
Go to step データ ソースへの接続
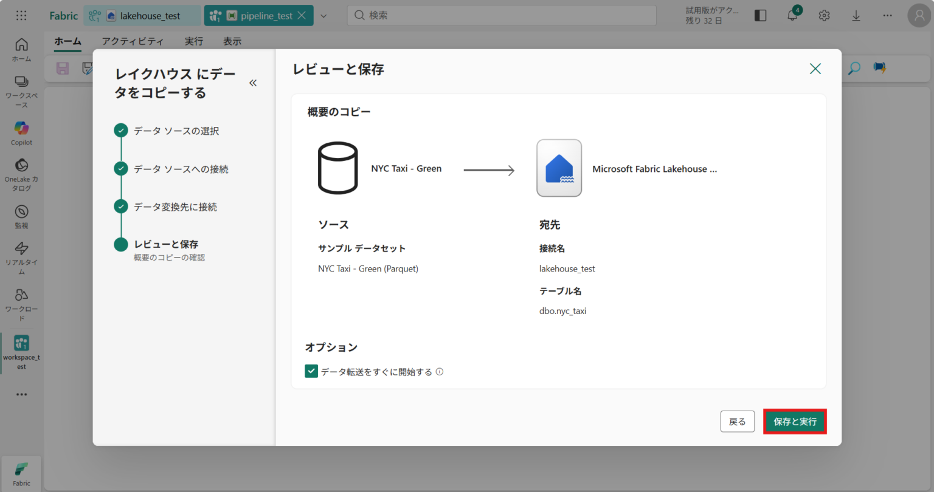coord(181,169)
